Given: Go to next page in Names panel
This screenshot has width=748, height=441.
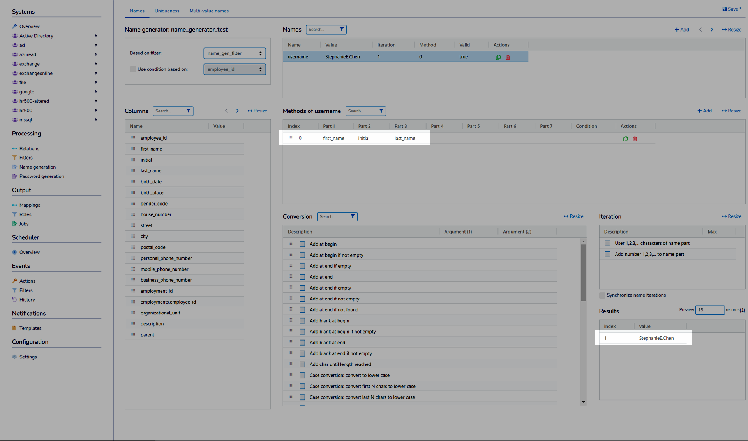Looking at the screenshot, I should coord(712,30).
